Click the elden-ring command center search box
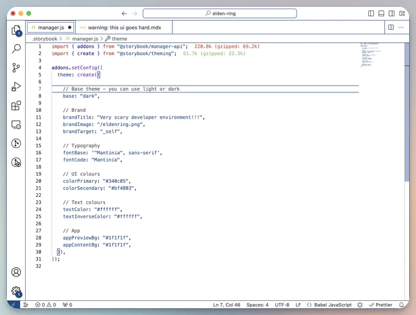This screenshot has height=315, width=416. click(x=220, y=13)
